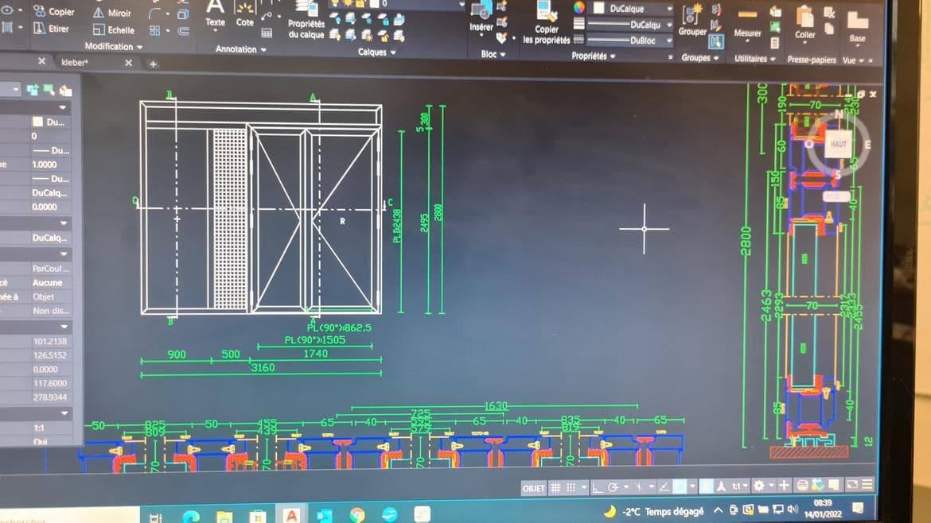Expand the Utilitaires panel
The height and width of the screenshot is (523, 931).
(754, 59)
